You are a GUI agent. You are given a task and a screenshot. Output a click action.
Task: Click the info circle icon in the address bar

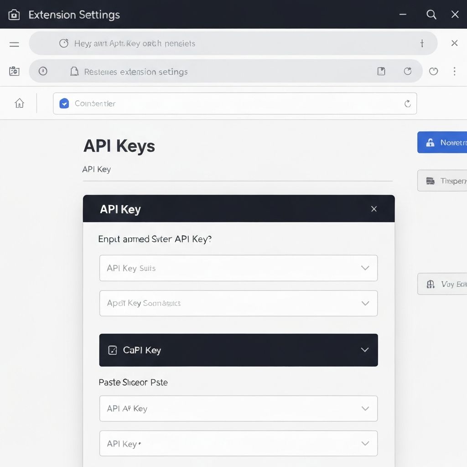coord(43,71)
